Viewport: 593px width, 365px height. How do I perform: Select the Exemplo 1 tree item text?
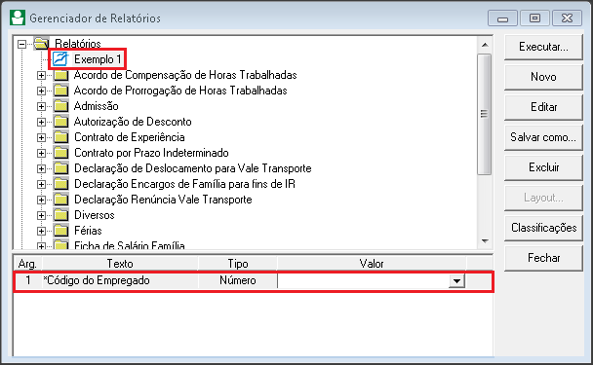click(98, 59)
